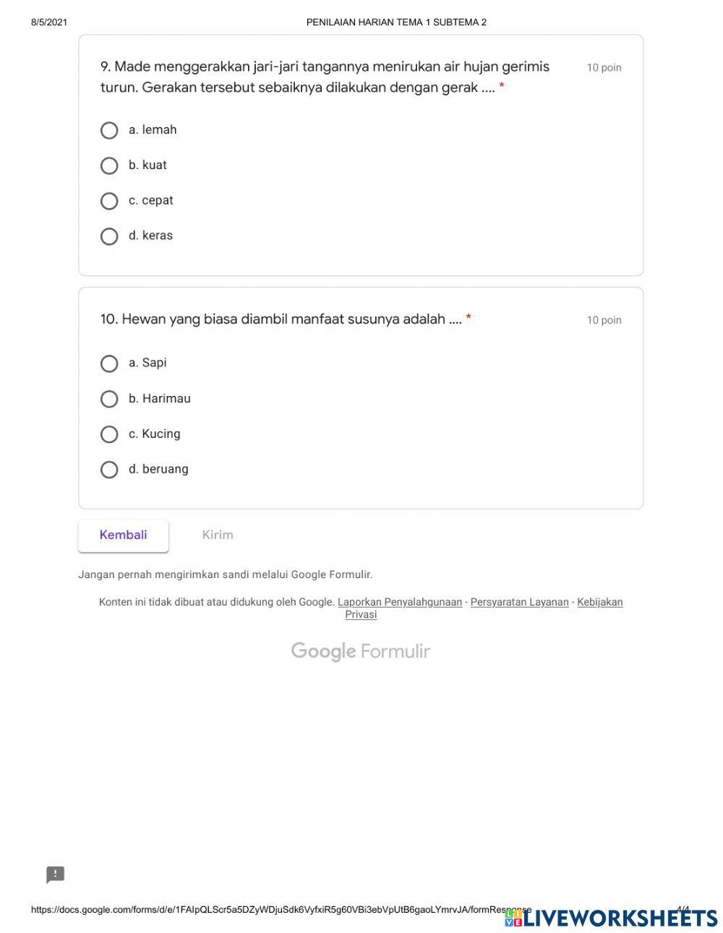The image size is (723, 933).
Task: Choose option 'b. kuat' for question 9
Action: coord(109,166)
